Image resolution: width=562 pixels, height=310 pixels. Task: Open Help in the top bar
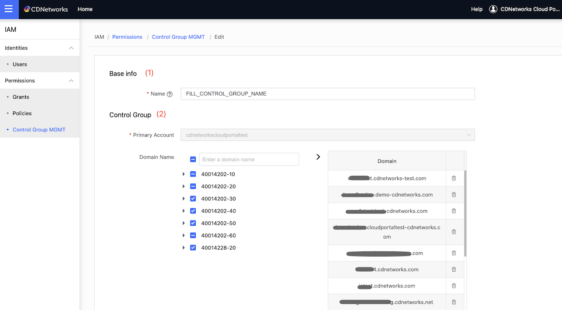click(x=477, y=9)
